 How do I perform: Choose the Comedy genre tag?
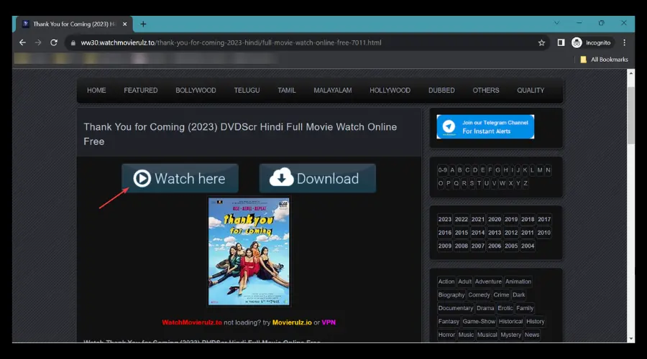pyautogui.click(x=479, y=294)
